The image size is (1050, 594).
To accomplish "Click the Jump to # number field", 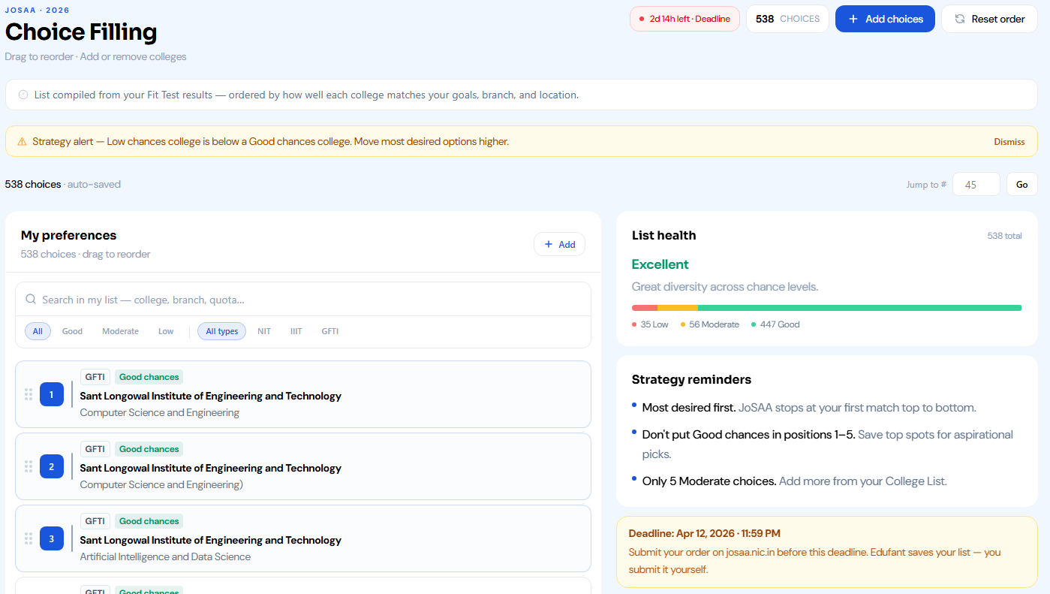I will [976, 184].
